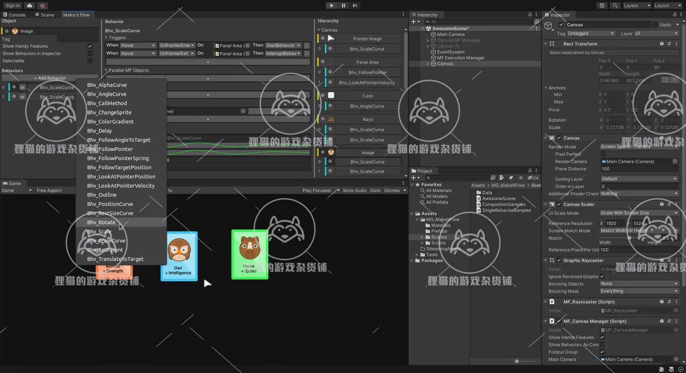This screenshot has height=373, width=686.
Task: Click the Sign in button
Action: pyautogui.click(x=12, y=5)
